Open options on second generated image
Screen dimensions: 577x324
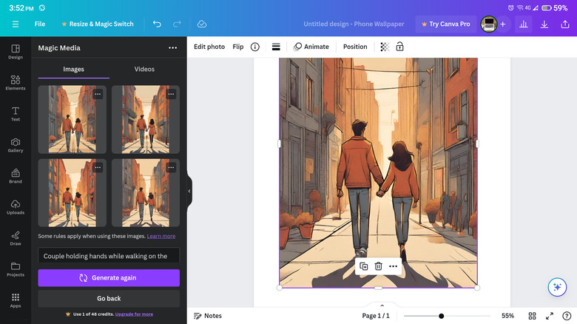171,94
